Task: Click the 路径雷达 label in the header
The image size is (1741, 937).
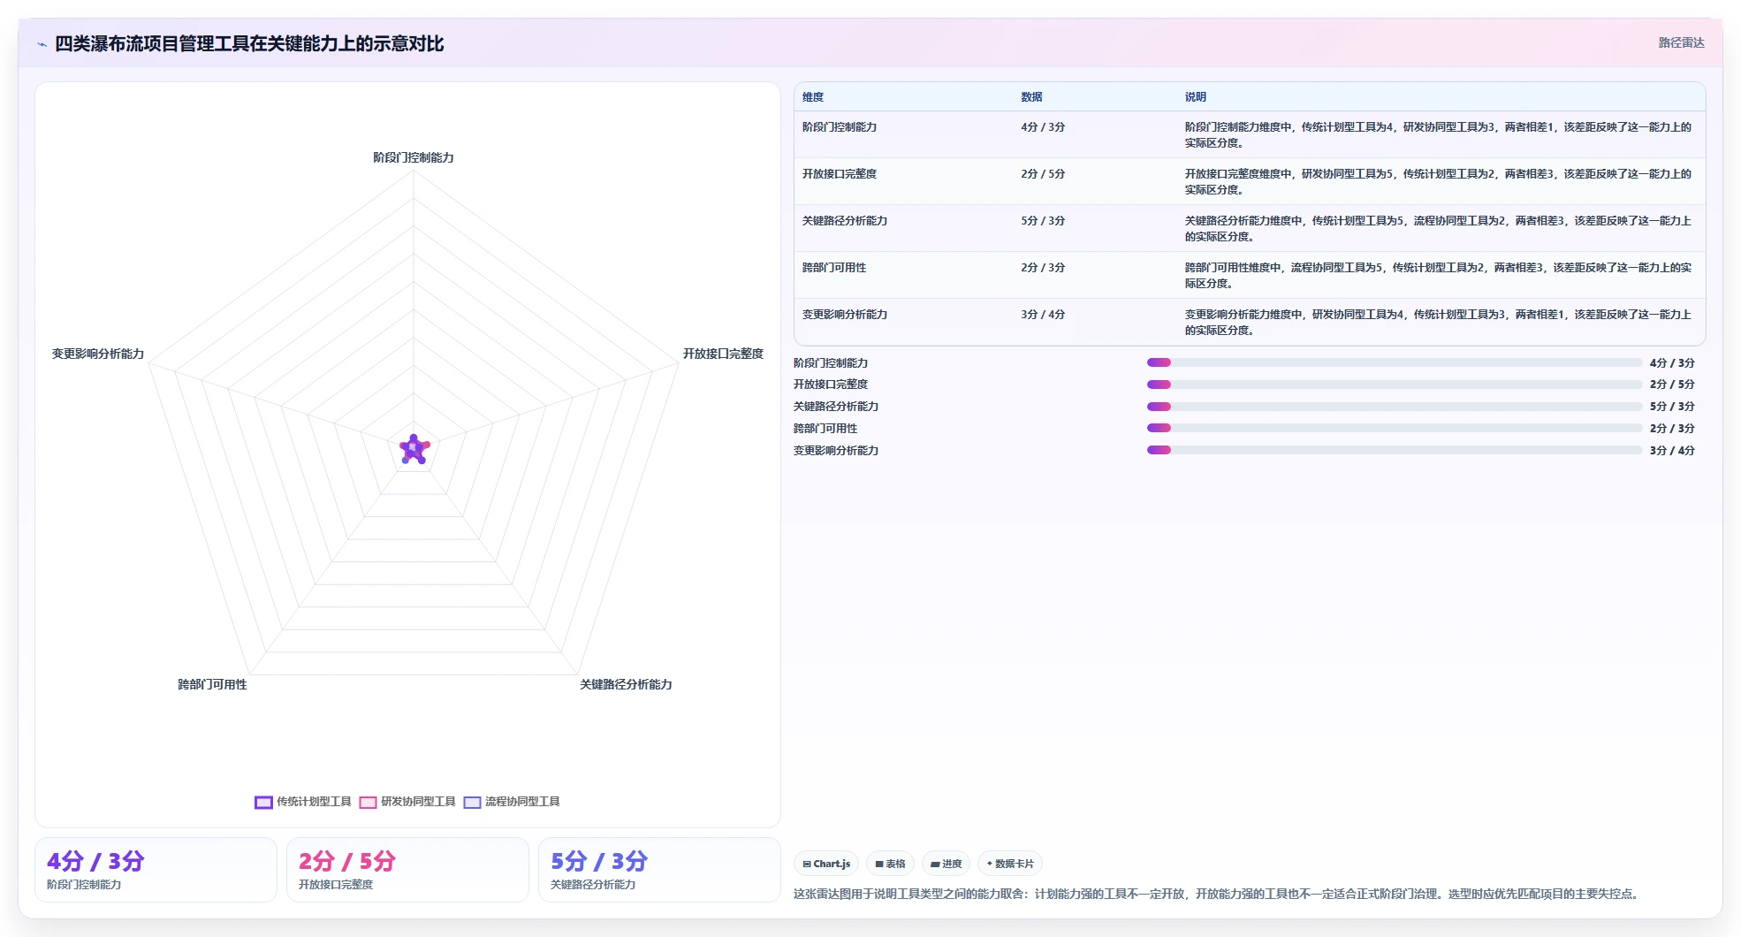Action: point(1681,43)
